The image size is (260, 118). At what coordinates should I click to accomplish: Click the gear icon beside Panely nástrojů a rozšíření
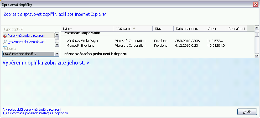pos(5,35)
